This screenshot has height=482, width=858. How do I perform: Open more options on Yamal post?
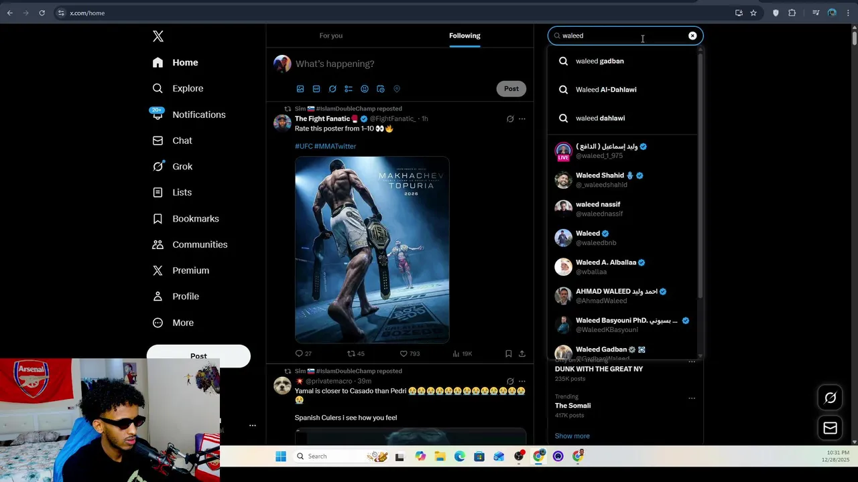522,382
